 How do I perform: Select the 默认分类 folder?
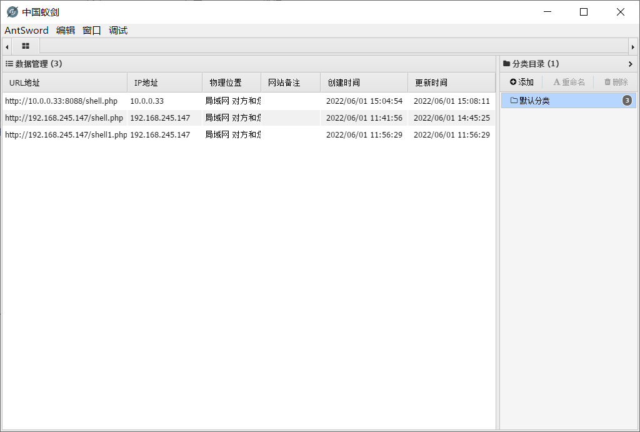point(568,101)
